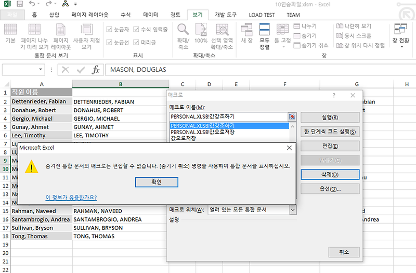Open the Redo history dropdown arrow
This screenshot has width=416, height=273.
pos(55,4)
